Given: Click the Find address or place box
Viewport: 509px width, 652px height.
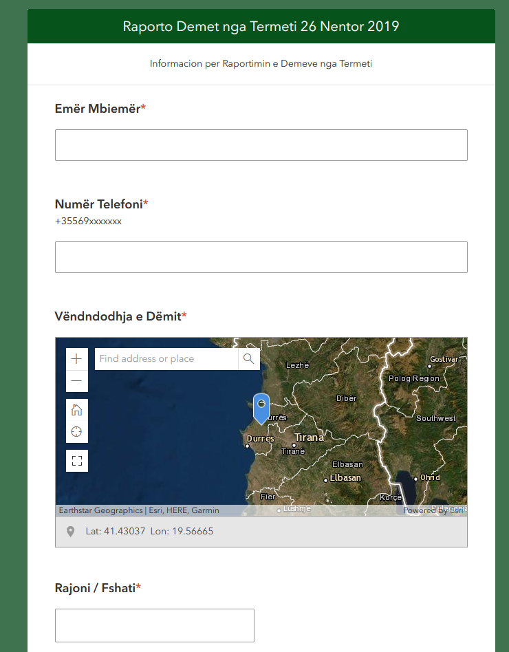Looking at the screenshot, I should click(x=166, y=359).
